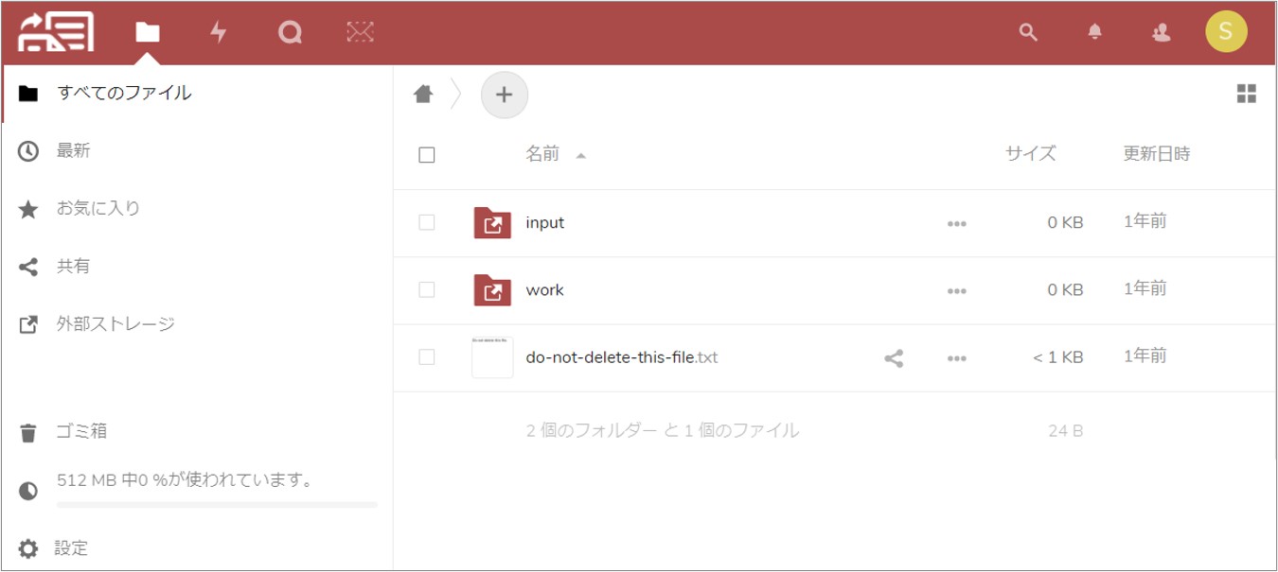Image resolution: width=1278 pixels, height=572 pixels.
Task: Open the notifications bell
Action: 1095,33
